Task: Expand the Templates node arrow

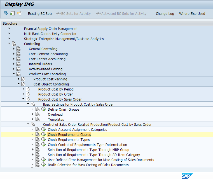Action: point(33,119)
